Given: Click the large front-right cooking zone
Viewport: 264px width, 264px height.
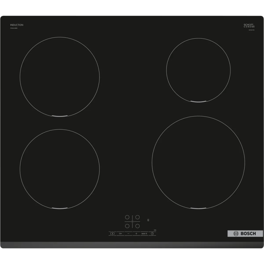Looking at the screenshot, I should [x=198, y=162].
